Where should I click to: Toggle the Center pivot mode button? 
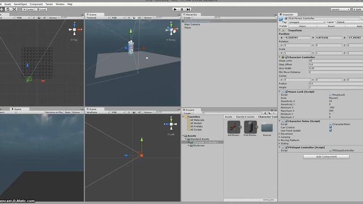tap(28, 10)
